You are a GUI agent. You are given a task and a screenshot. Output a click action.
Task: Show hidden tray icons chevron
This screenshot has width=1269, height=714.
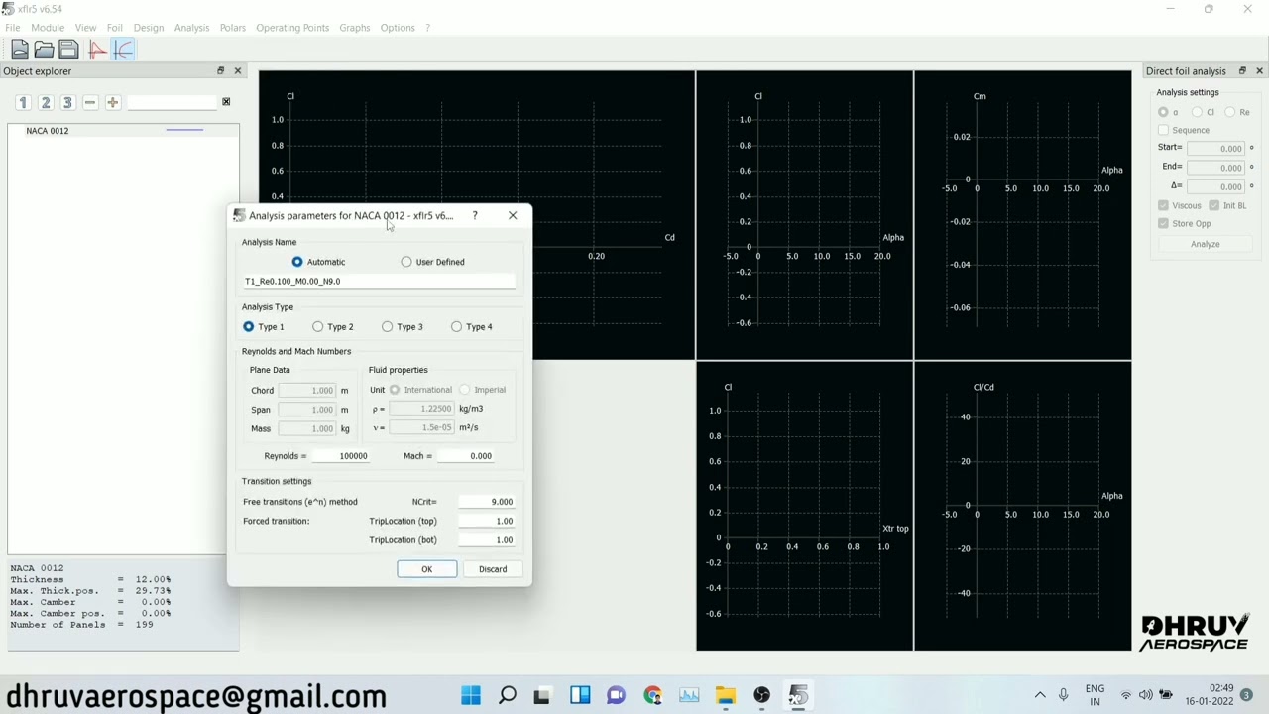click(1040, 695)
